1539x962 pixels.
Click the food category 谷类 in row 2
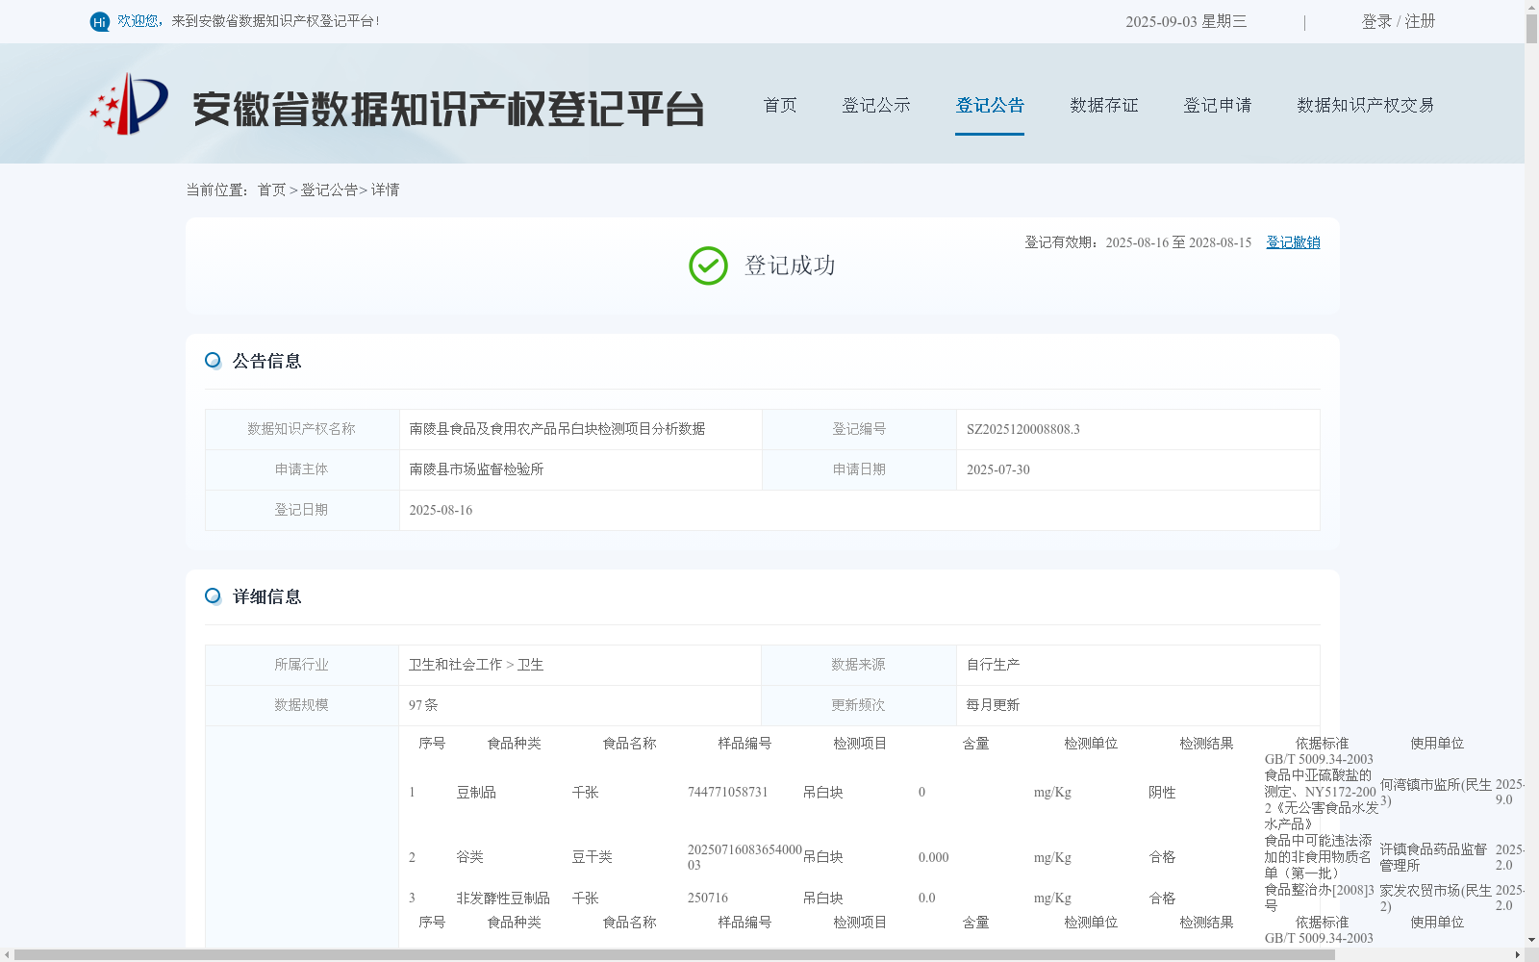coord(469,857)
